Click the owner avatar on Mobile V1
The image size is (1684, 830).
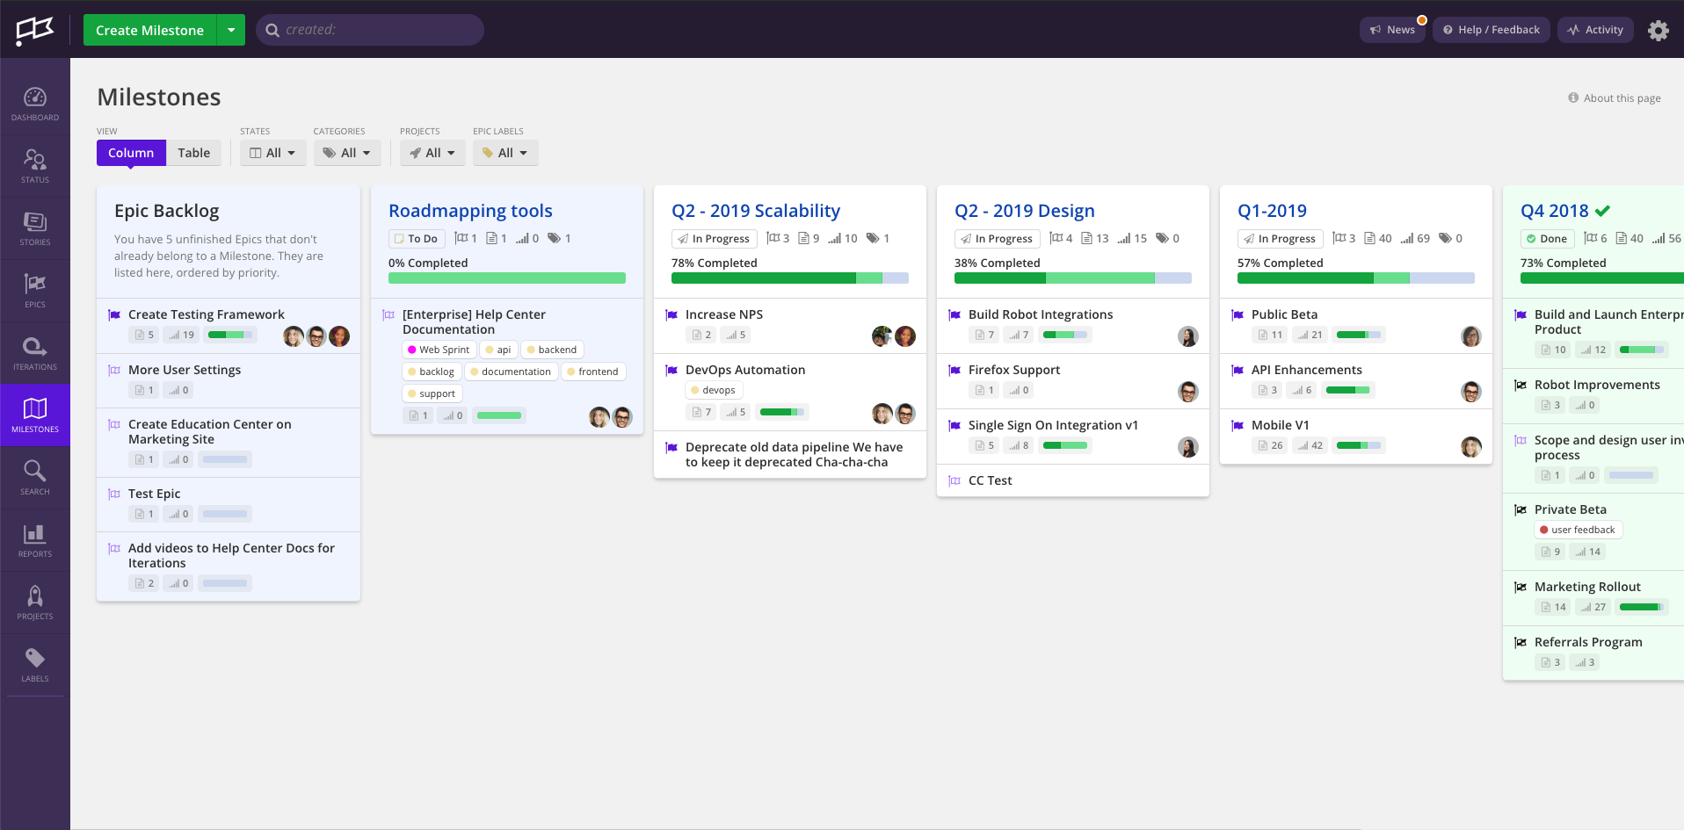pos(1471,447)
